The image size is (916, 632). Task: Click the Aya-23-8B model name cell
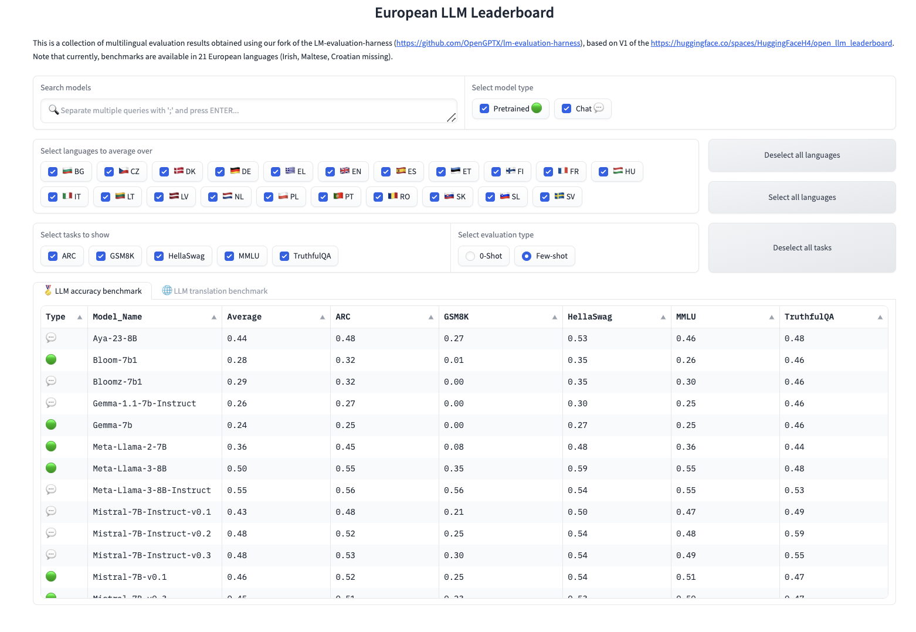(x=155, y=338)
